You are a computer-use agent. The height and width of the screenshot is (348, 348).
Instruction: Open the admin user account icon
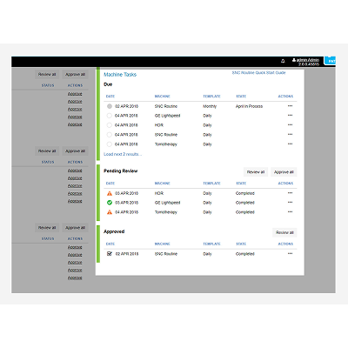294,60
